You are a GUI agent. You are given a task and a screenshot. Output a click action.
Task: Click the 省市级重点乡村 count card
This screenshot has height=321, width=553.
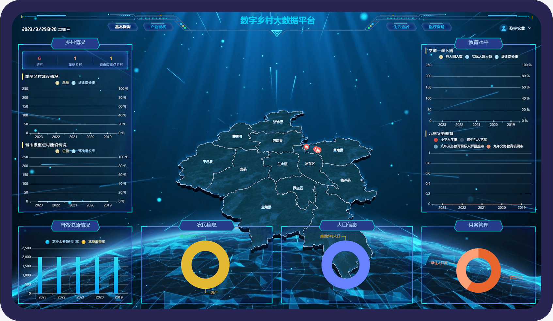[x=111, y=61]
